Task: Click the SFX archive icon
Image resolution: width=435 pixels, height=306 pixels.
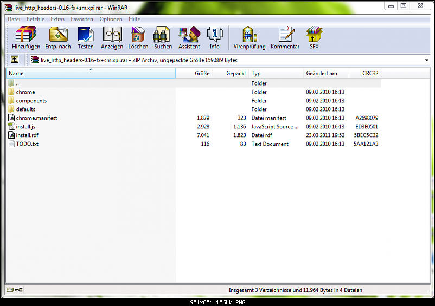Action: tap(315, 35)
